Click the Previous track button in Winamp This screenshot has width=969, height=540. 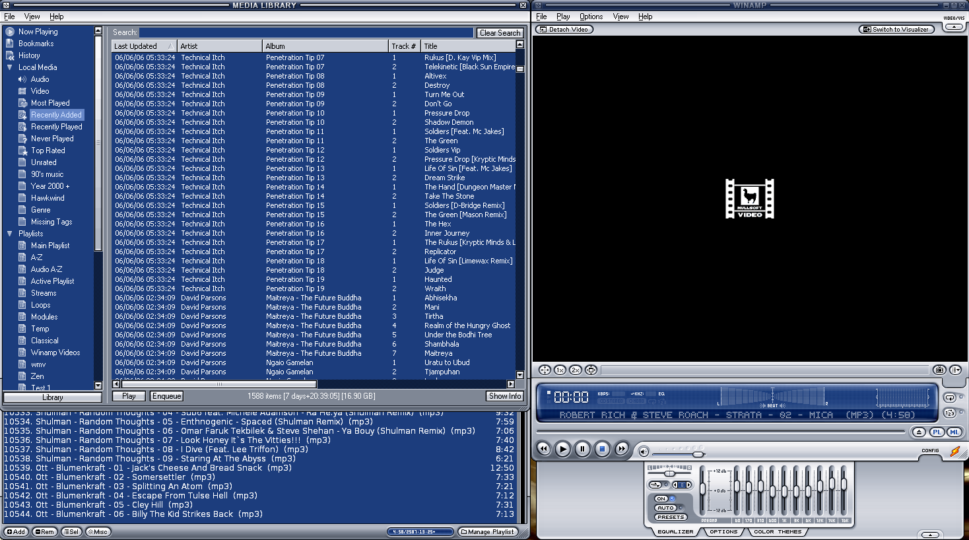(x=543, y=449)
